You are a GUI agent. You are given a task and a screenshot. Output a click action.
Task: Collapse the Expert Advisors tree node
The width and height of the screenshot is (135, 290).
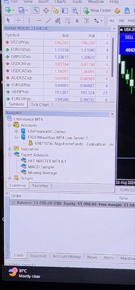[9, 155]
